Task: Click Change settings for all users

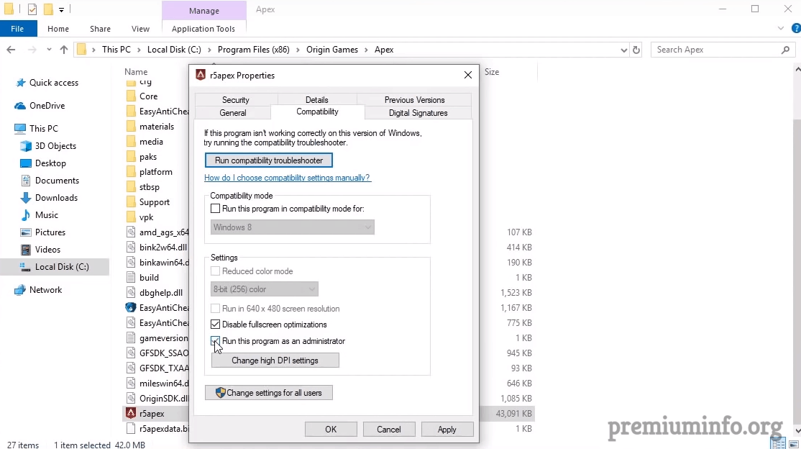Action: click(x=269, y=393)
